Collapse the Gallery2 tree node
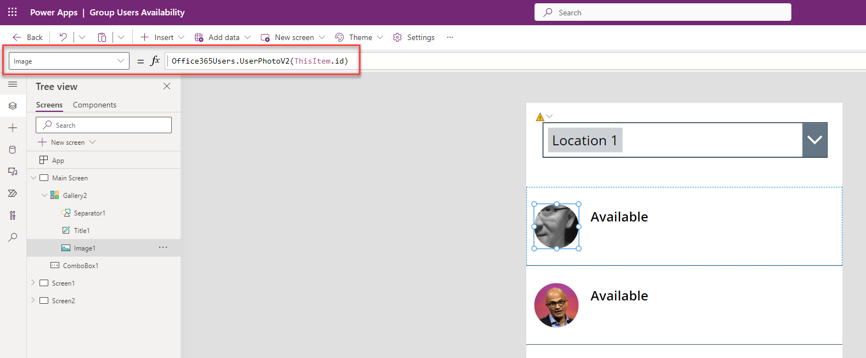 pos(44,195)
